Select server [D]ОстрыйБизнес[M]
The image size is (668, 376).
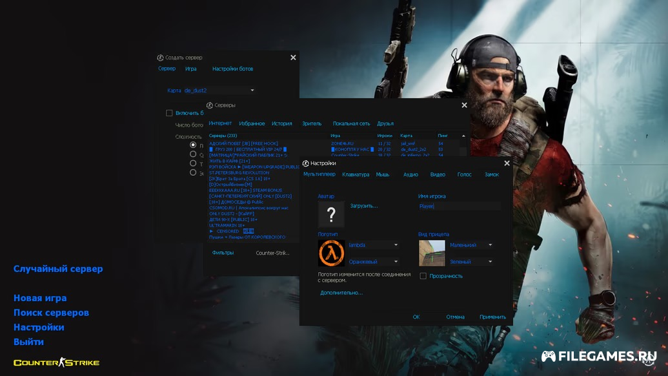point(230,185)
